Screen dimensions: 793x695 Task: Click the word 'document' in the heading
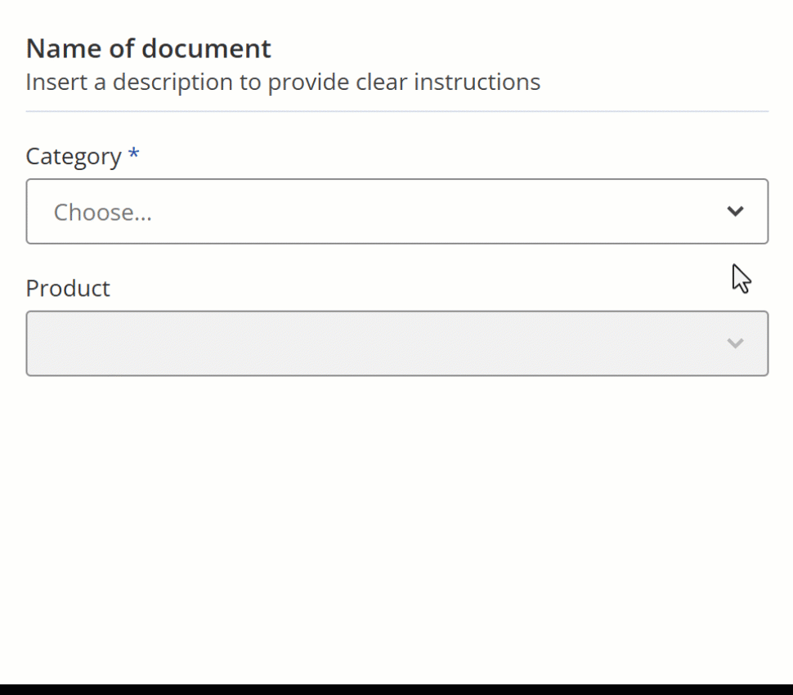coord(206,48)
